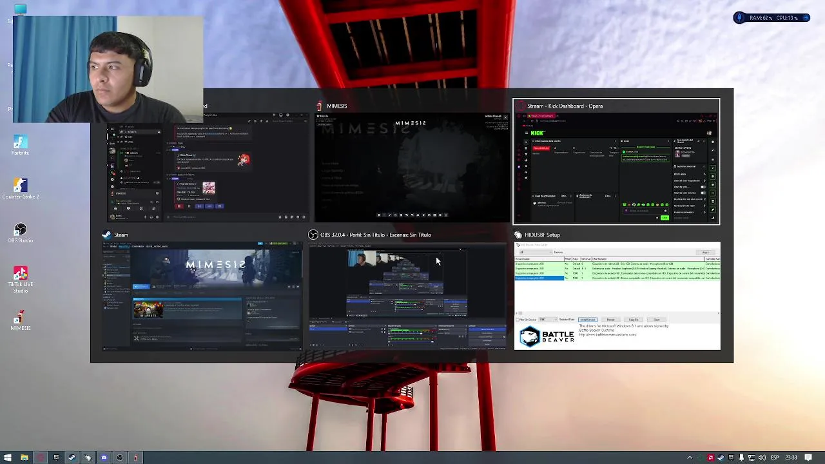Image resolution: width=825 pixels, height=464 pixels.
Task: Click the Discord taskbar icon
Action: click(x=104, y=458)
